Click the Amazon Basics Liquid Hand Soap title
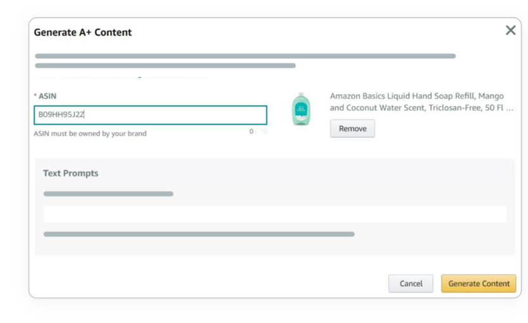The width and height of the screenshot is (528, 323). coord(422,102)
